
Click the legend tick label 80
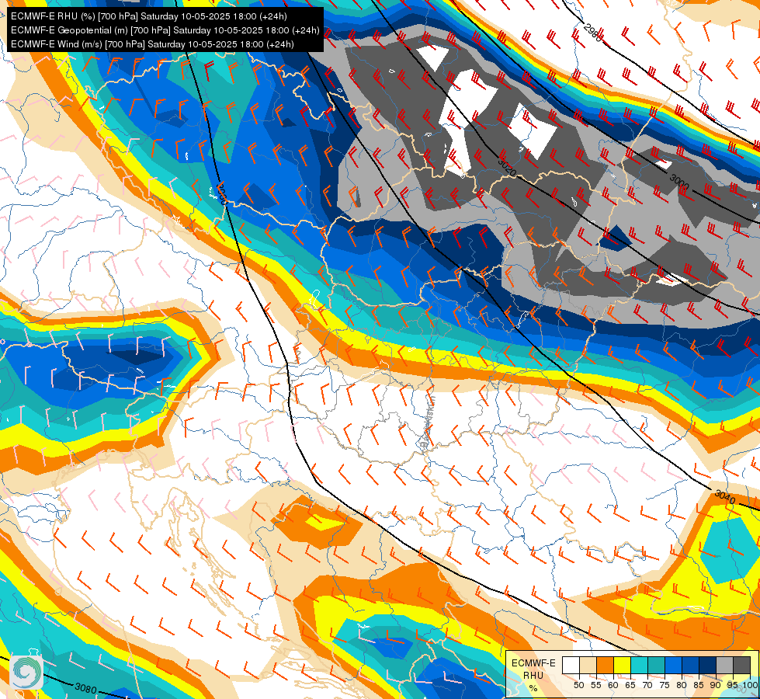click(682, 685)
